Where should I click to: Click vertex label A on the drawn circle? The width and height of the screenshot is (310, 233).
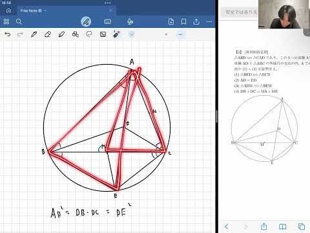132,62
